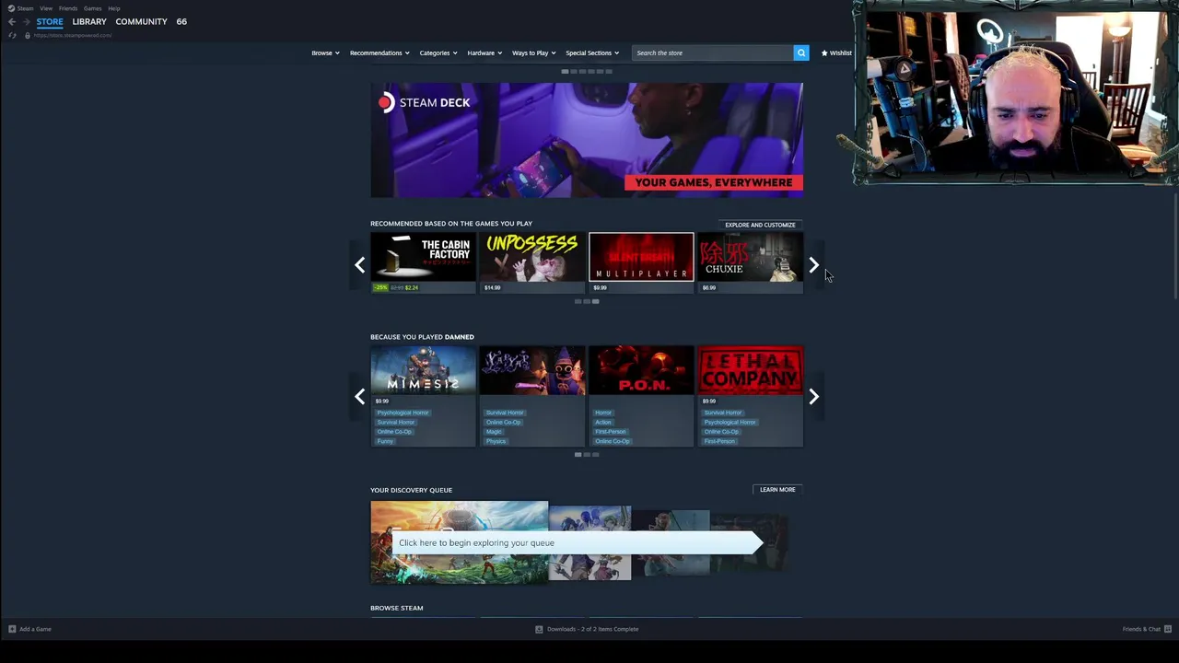Click the Browse Steam heading

397,608
